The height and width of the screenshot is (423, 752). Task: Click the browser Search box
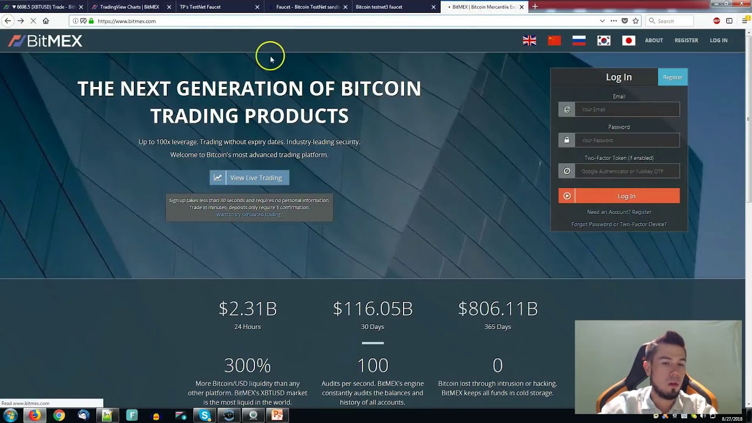pyautogui.click(x=669, y=21)
